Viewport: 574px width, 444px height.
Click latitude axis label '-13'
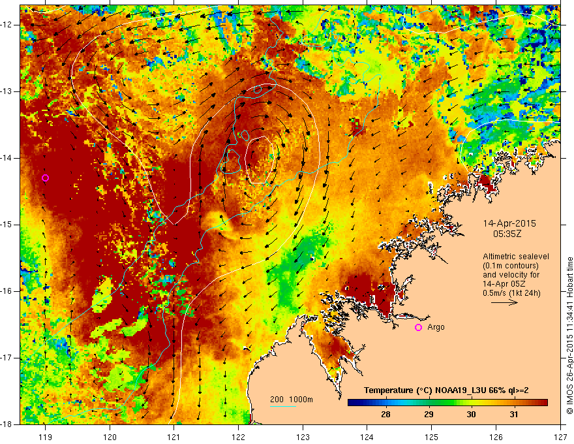[x=7, y=91]
